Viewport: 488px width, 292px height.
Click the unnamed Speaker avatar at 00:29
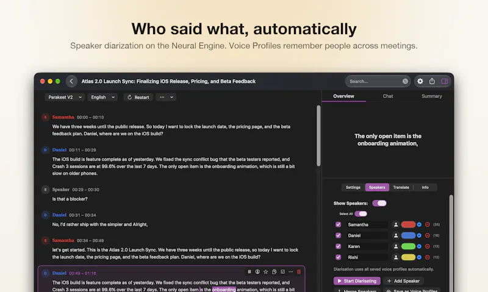(x=45, y=190)
